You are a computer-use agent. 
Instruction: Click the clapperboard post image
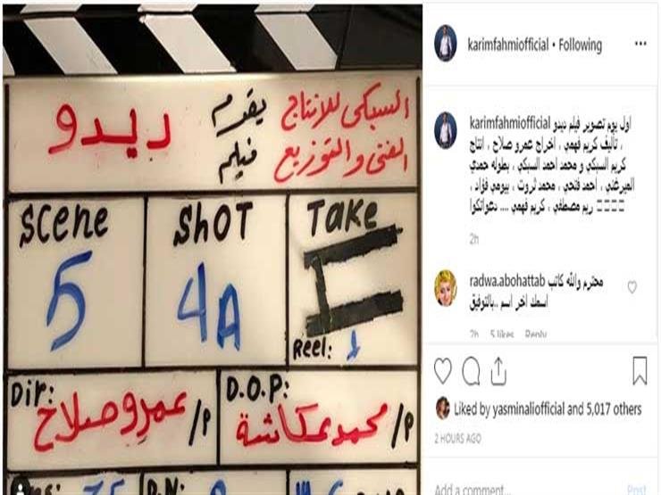click(212, 250)
